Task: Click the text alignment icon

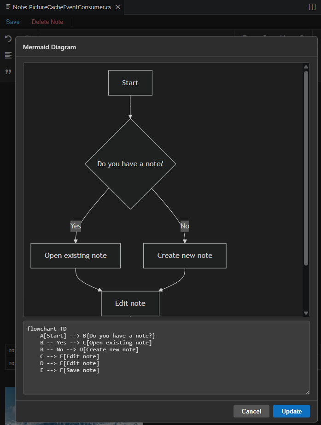Action: [8, 55]
